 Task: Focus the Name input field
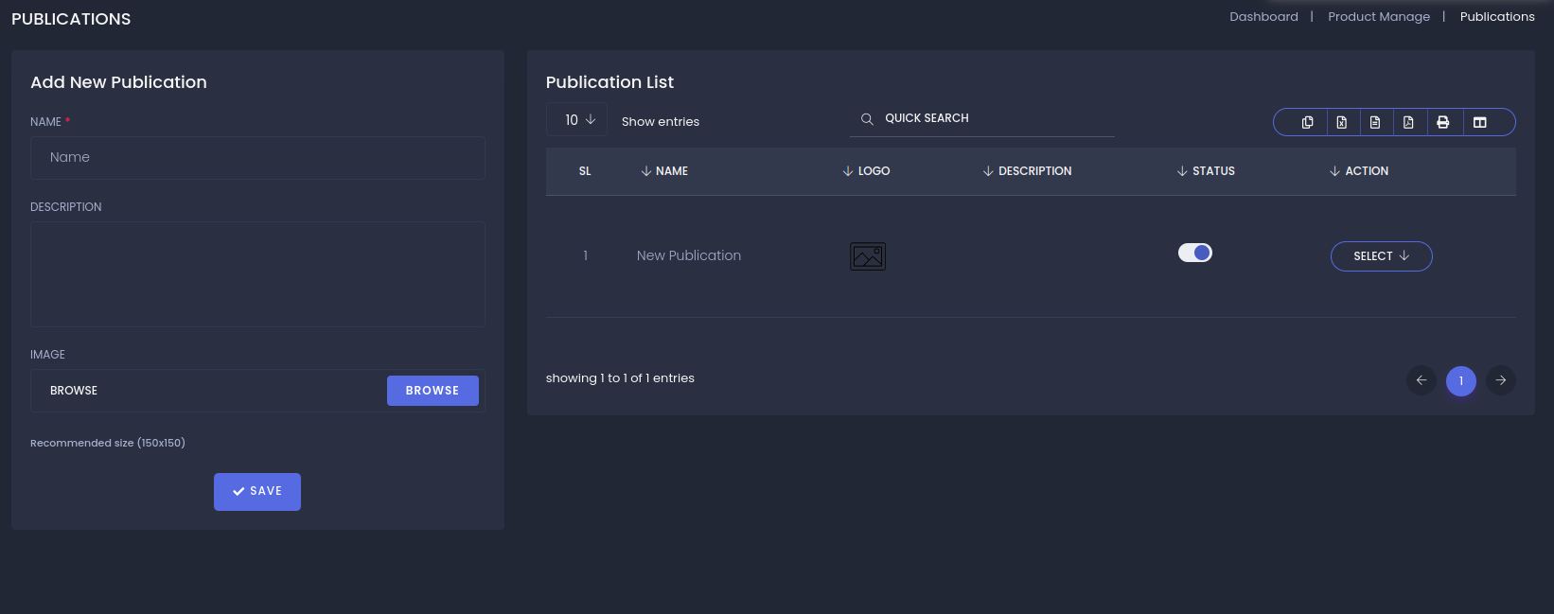coord(257,158)
